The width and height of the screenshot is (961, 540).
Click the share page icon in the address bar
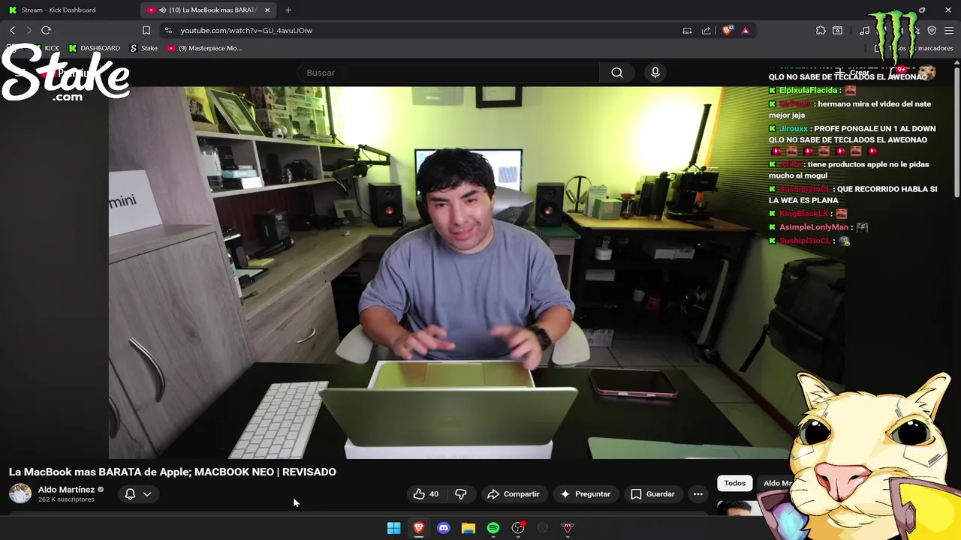[706, 30]
